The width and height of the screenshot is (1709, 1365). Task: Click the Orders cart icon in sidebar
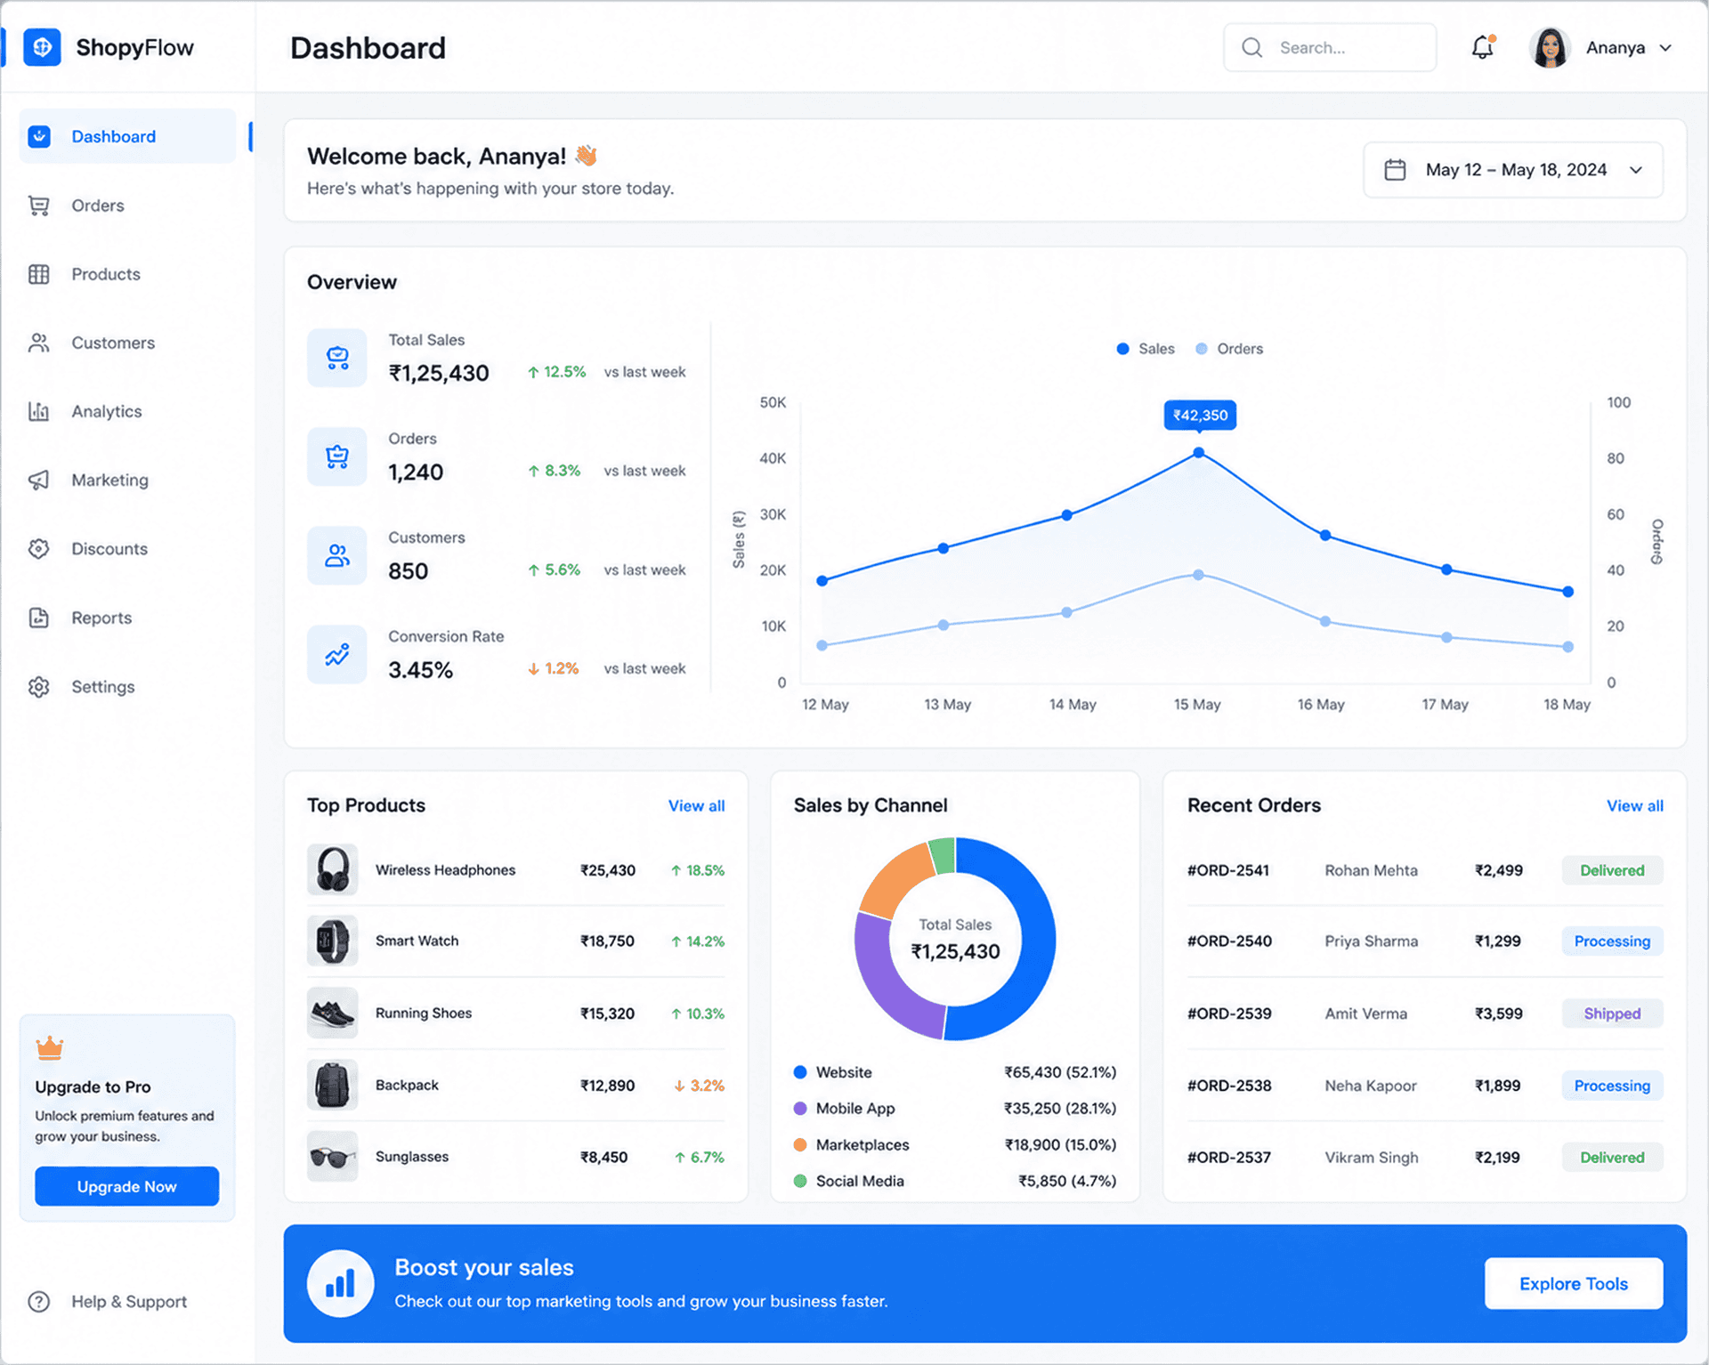[39, 206]
